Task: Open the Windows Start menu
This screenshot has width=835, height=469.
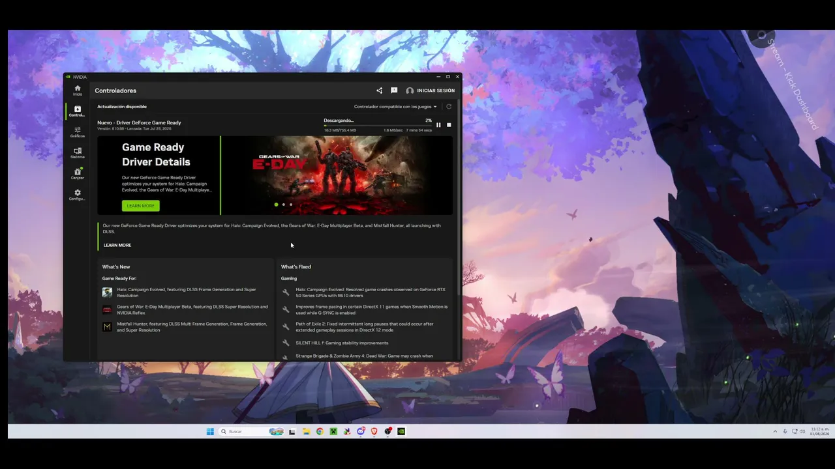Action: [x=210, y=431]
